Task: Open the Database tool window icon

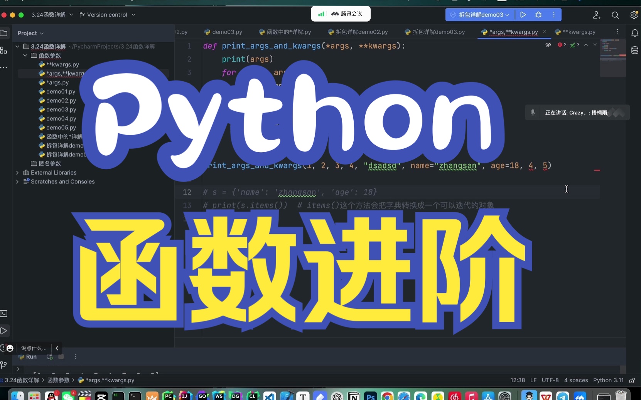Action: pyautogui.click(x=635, y=50)
